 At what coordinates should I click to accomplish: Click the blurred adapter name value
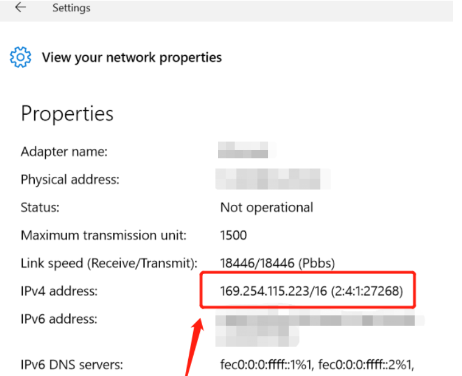[243, 151]
